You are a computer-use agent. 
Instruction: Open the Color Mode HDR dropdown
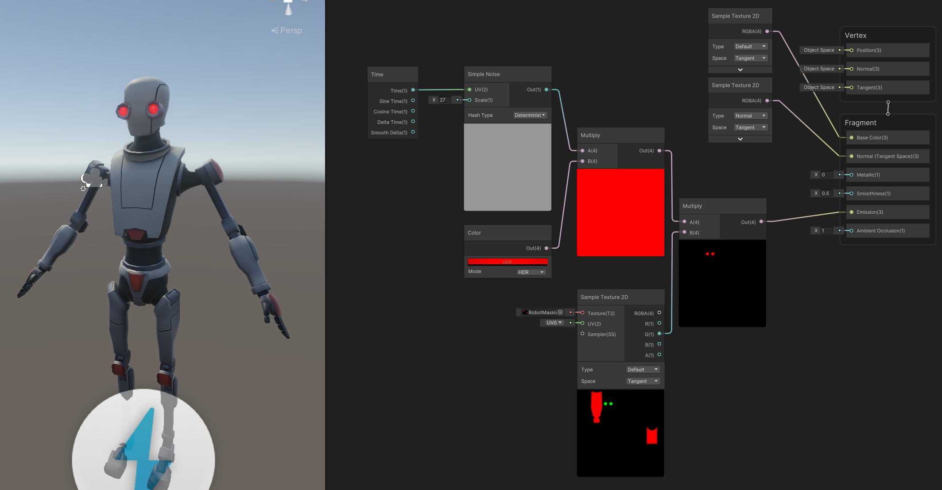pos(531,272)
